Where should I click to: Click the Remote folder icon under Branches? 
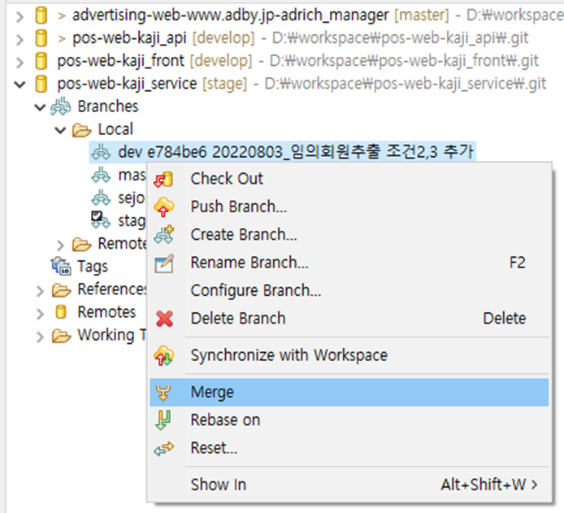coord(81,244)
